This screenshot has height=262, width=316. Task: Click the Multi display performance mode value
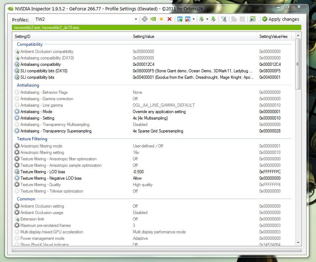(159, 232)
